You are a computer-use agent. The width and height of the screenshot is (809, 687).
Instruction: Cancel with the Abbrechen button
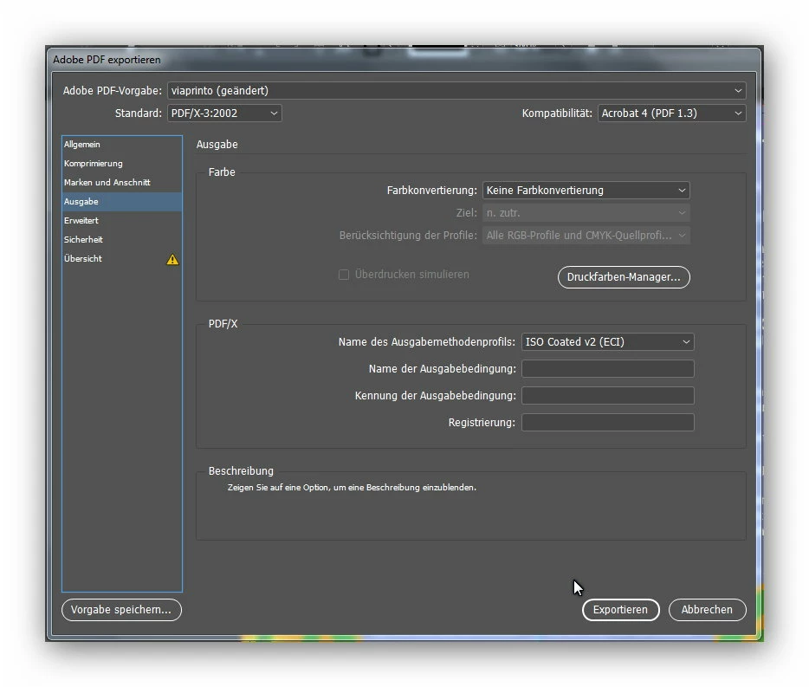coord(708,610)
